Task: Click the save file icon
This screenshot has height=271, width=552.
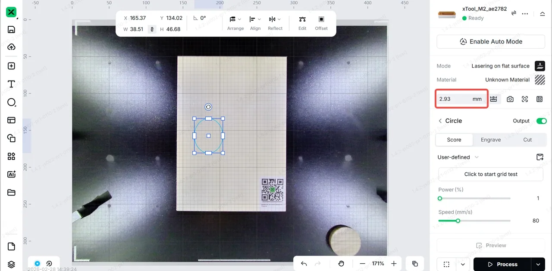Action: [x=12, y=29]
